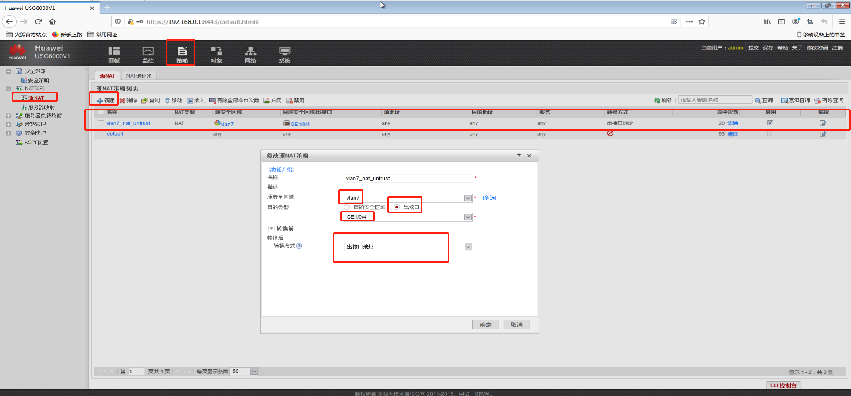
Task: Focus the 请输入策略名称 search box
Action: point(715,100)
